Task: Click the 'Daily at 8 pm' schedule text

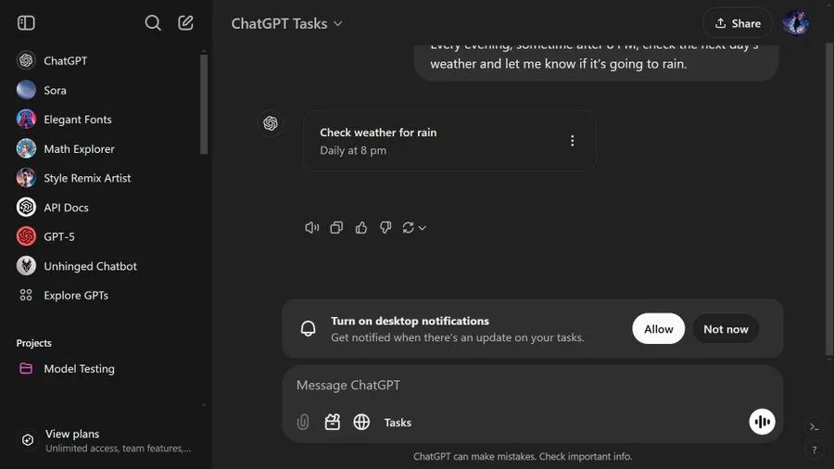Action: tap(353, 150)
